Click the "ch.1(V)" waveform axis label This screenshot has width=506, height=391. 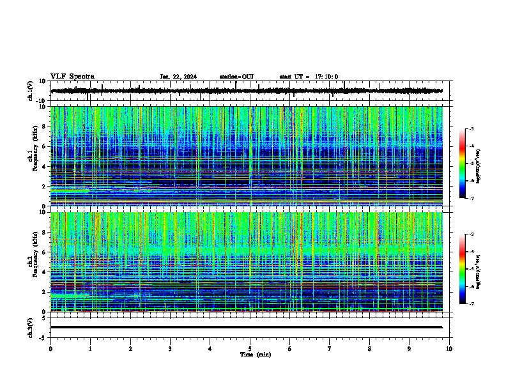pyautogui.click(x=30, y=91)
